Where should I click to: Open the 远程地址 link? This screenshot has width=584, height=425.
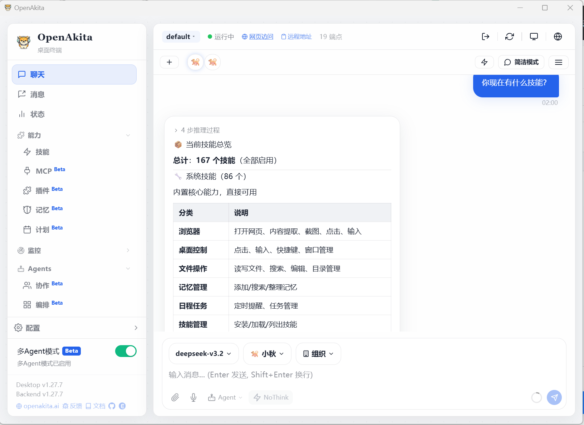pyautogui.click(x=296, y=37)
